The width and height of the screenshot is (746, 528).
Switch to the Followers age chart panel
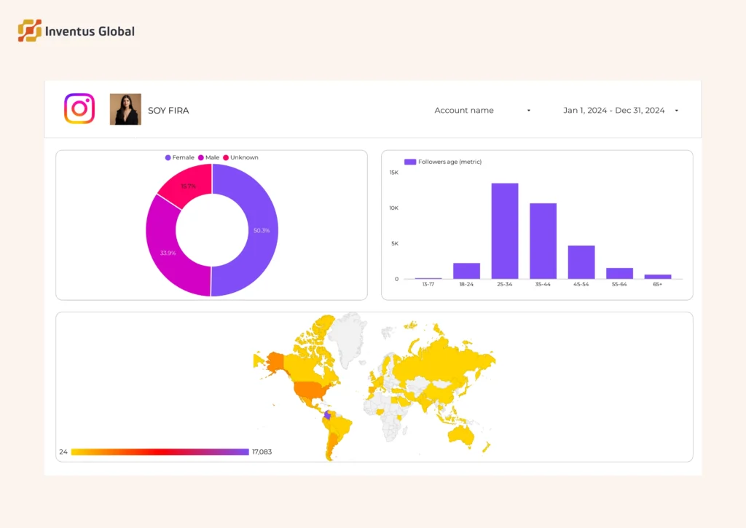click(x=537, y=224)
